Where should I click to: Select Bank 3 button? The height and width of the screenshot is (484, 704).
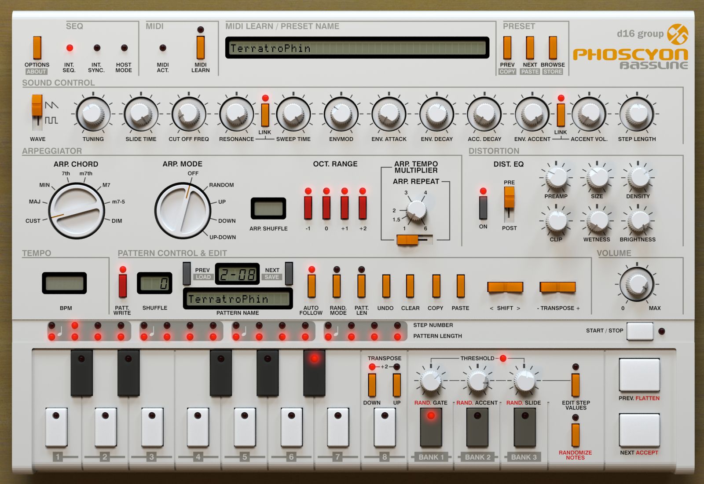tap(524, 428)
